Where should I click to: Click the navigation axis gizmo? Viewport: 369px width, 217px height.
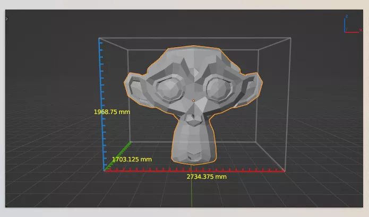353,24
